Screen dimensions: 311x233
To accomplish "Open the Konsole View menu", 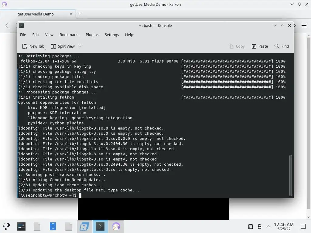I will [x=49, y=35].
